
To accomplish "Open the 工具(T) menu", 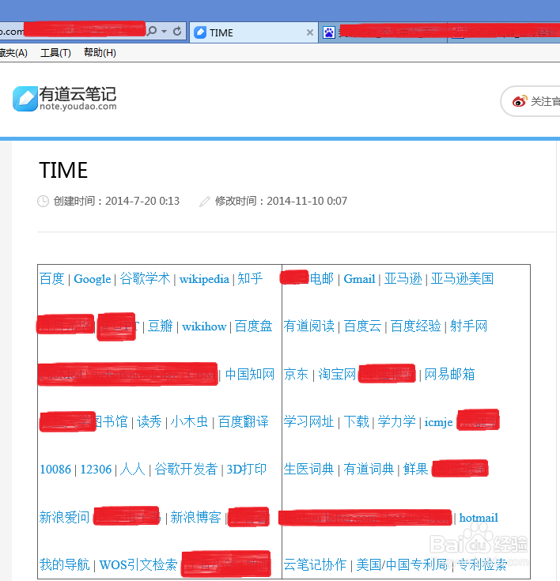I will [55, 53].
